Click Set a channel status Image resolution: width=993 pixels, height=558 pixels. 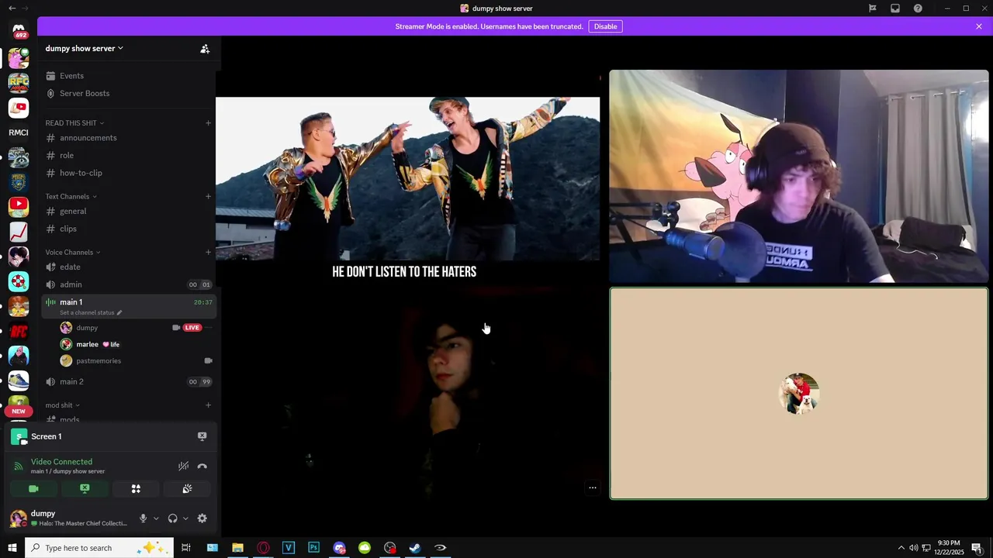(87, 312)
